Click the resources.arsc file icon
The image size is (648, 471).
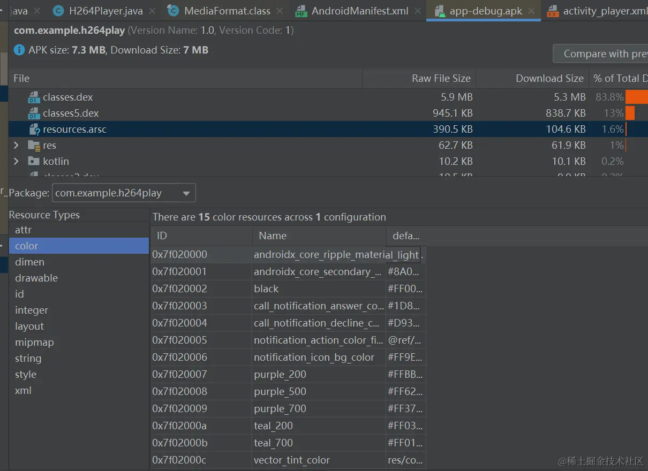(x=34, y=130)
